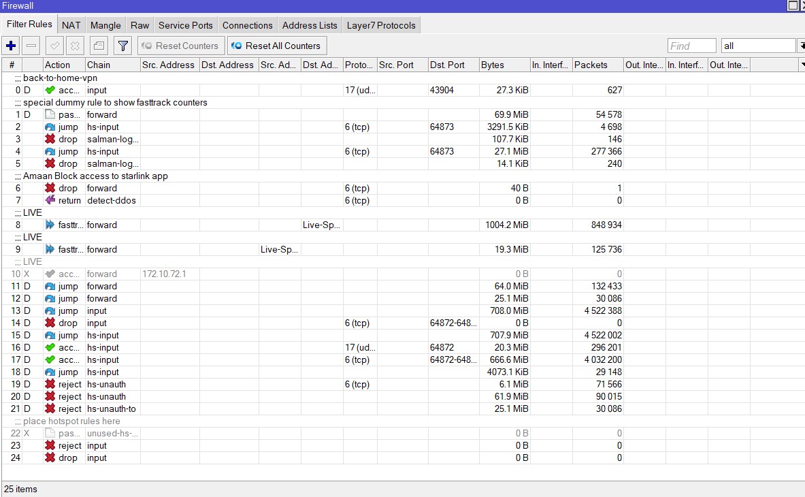
Task: Open the filter funnel icon
Action: click(122, 46)
